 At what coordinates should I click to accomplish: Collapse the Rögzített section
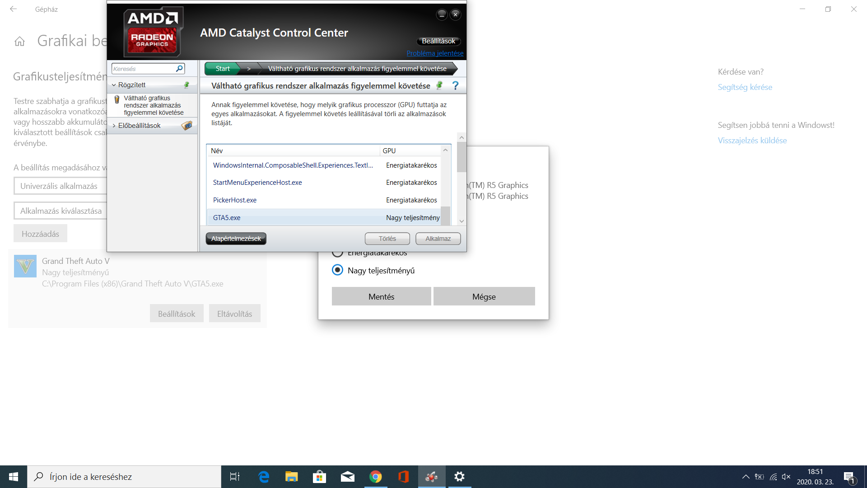tap(114, 85)
